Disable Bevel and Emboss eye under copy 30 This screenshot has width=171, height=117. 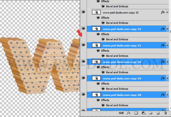pos(103,72)
